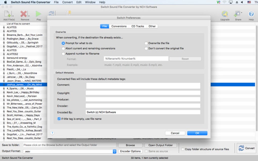Select Abort current and remaining conversions
Viewport: 258px width, 161px height.
[63, 48]
